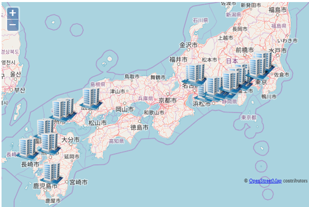Click the 長崎市 city label
The width and height of the screenshot is (309, 207).
click(30, 164)
